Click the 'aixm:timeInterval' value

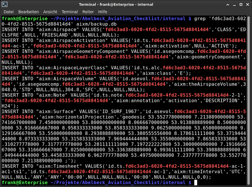pos(199,172)
